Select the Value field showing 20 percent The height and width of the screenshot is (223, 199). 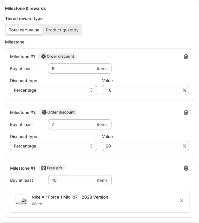click(x=143, y=146)
